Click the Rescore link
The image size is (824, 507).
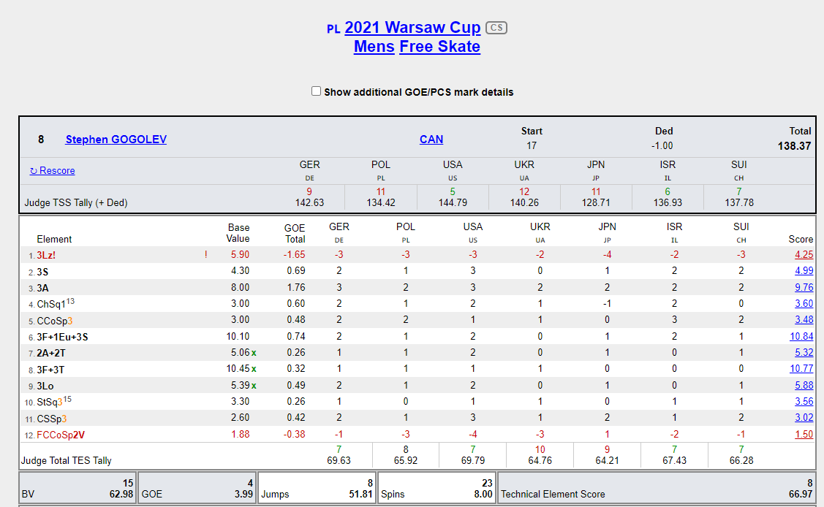(x=52, y=171)
